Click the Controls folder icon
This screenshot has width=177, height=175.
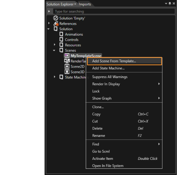coord(61,39)
